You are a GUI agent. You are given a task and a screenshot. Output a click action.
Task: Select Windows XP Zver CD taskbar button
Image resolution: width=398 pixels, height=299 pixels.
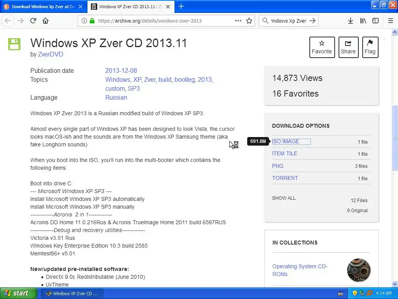[72, 294]
